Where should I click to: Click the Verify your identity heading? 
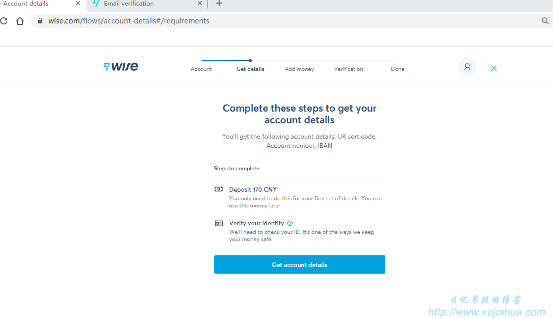point(256,223)
